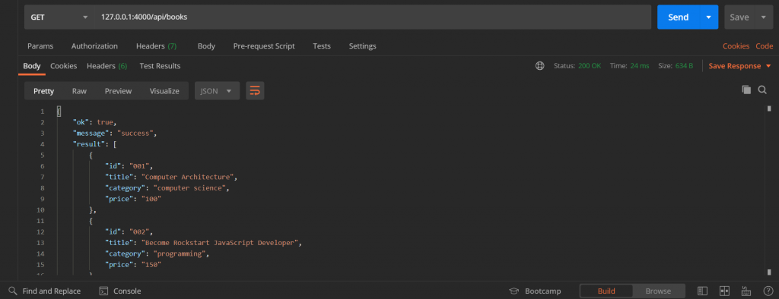Image resolution: width=779 pixels, height=299 pixels.
Task: Open the Tests request tab
Action: pyautogui.click(x=322, y=46)
